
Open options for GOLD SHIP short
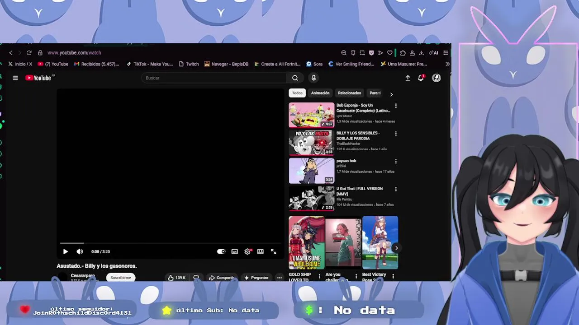click(x=319, y=276)
